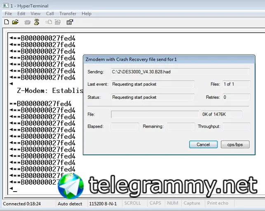Click the Last event field
Image resolution: width=265 pixels, height=211 pixels.
tap(152, 84)
